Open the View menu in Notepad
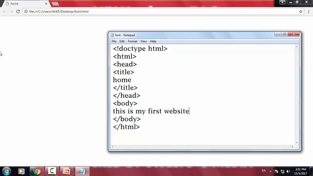 (x=143, y=41)
